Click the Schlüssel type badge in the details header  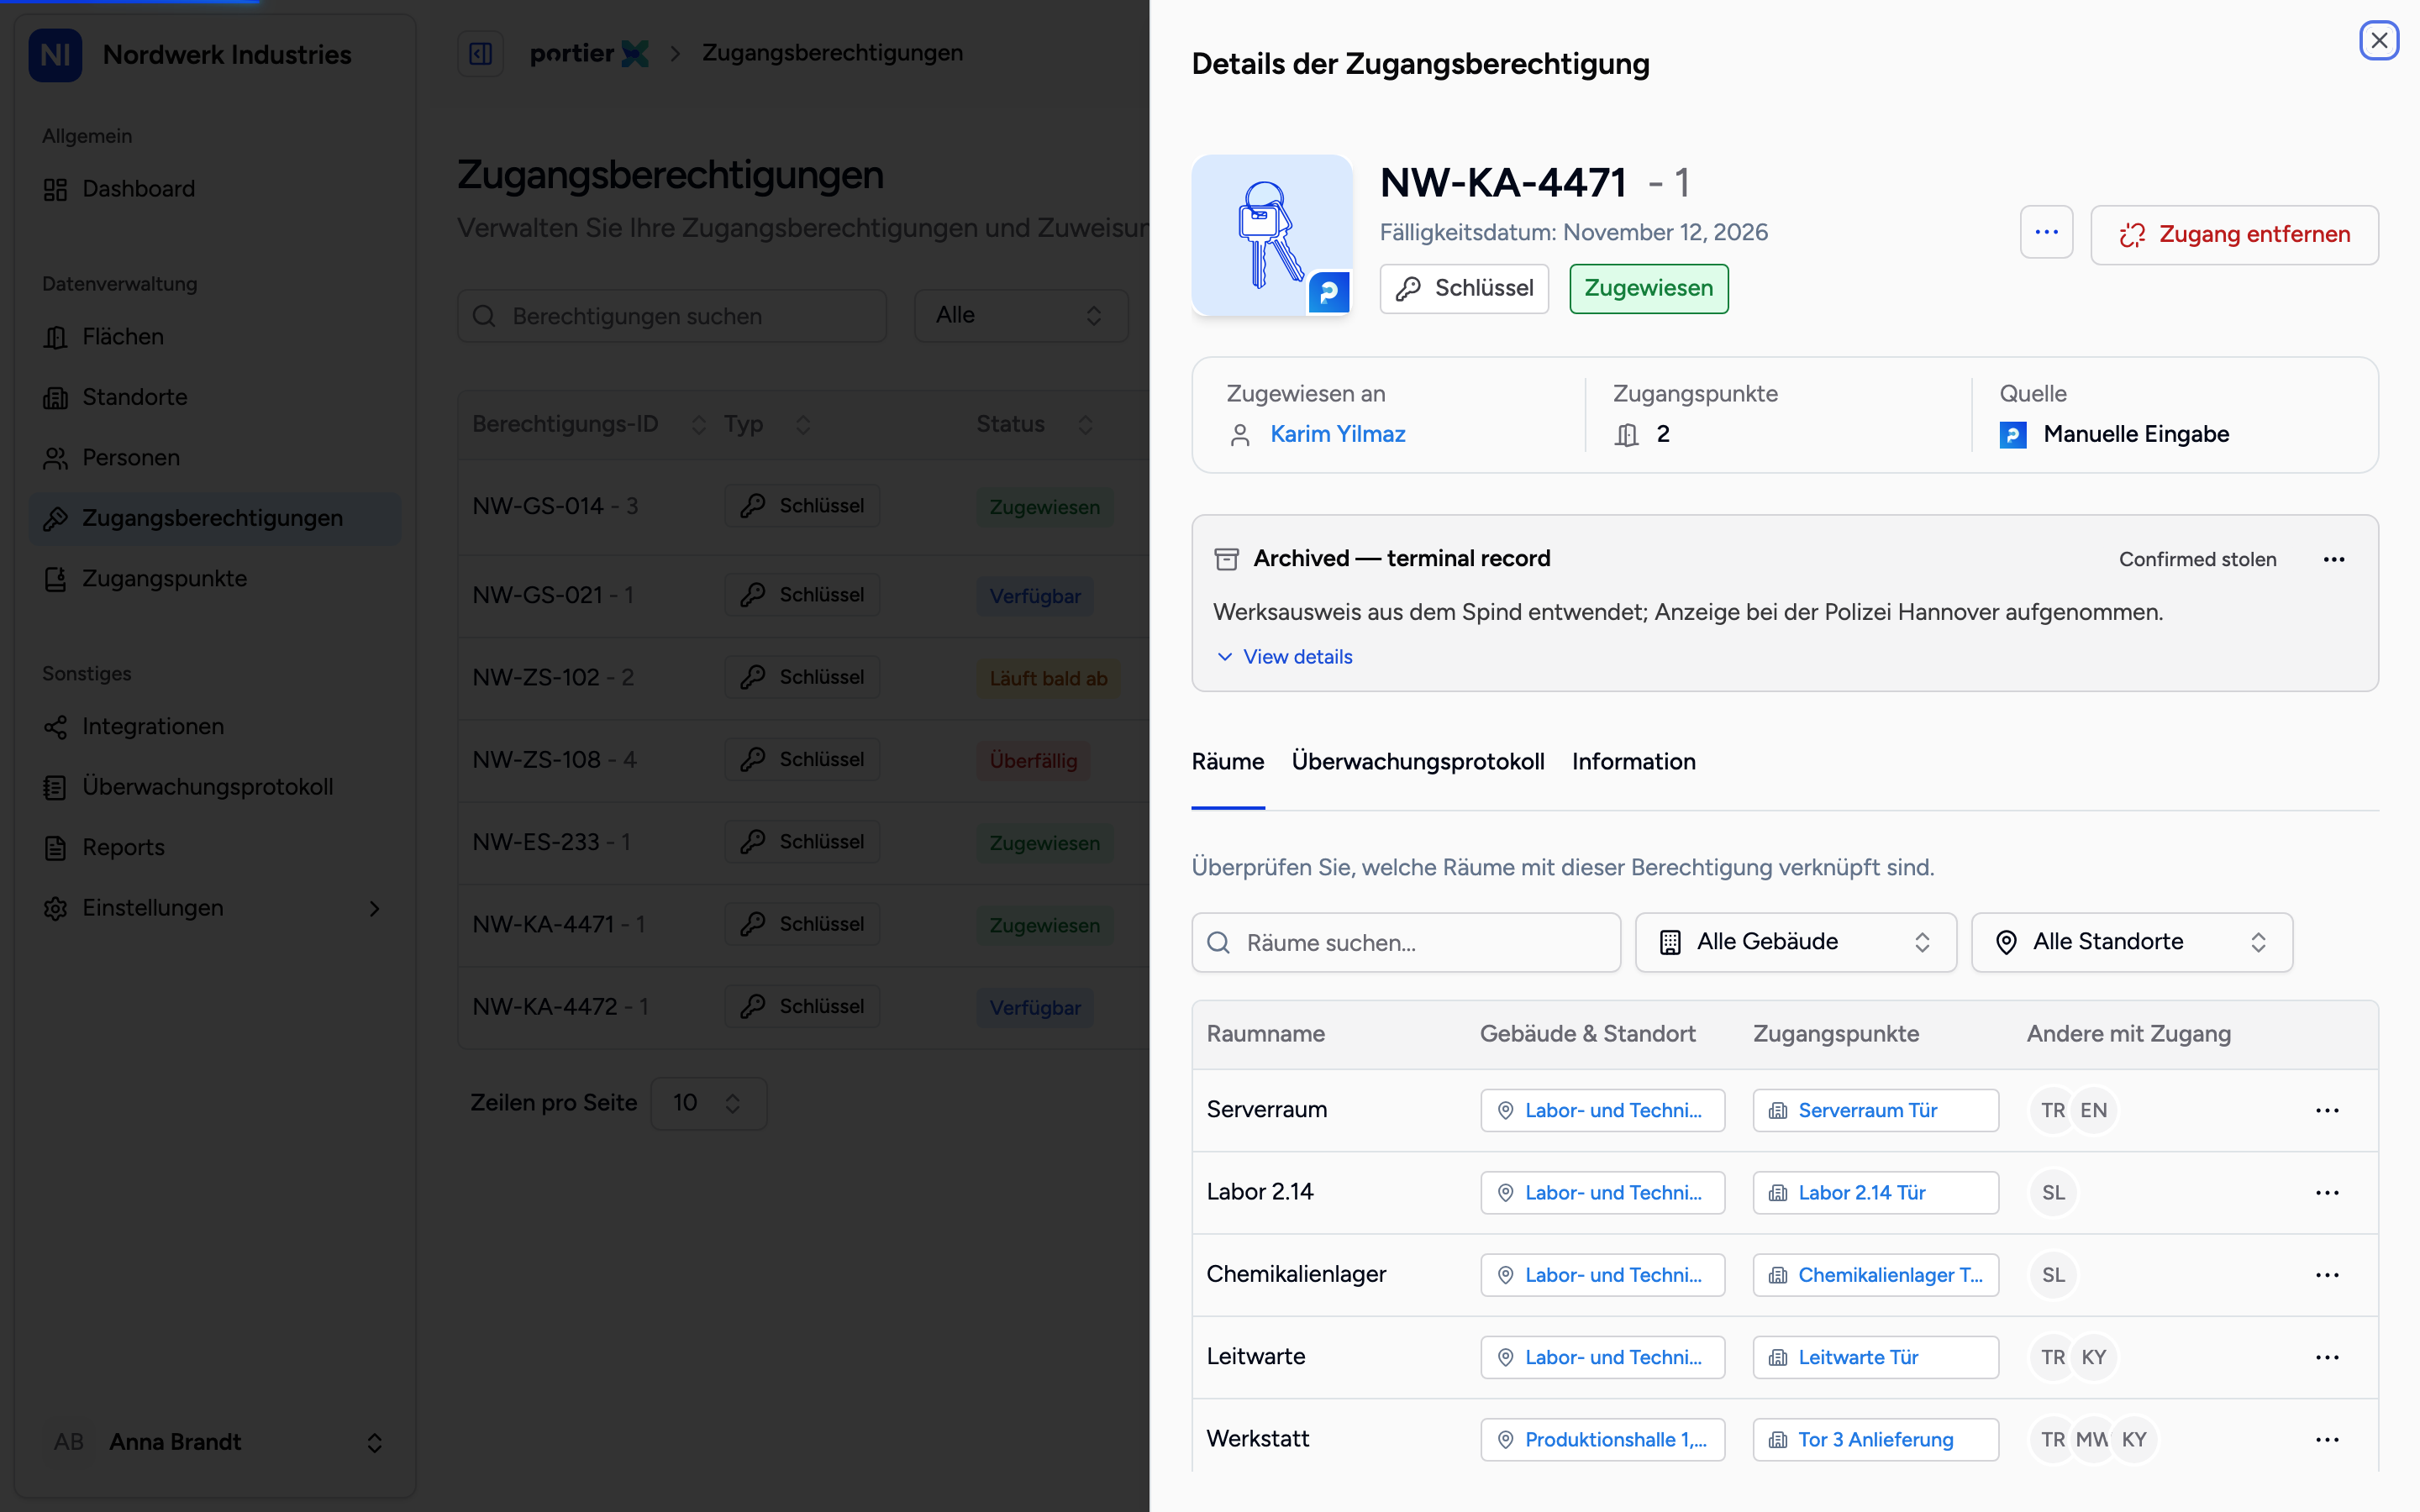[1464, 289]
